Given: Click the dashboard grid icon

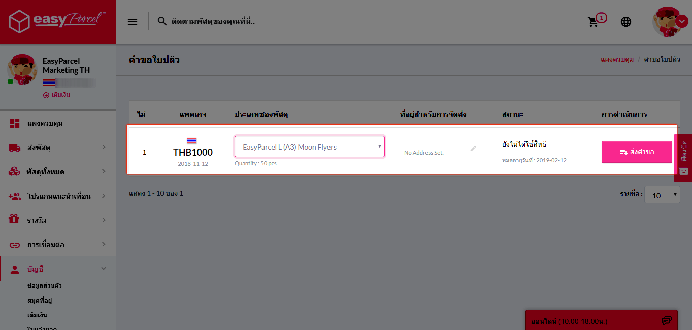Looking at the screenshot, I should 15,123.
